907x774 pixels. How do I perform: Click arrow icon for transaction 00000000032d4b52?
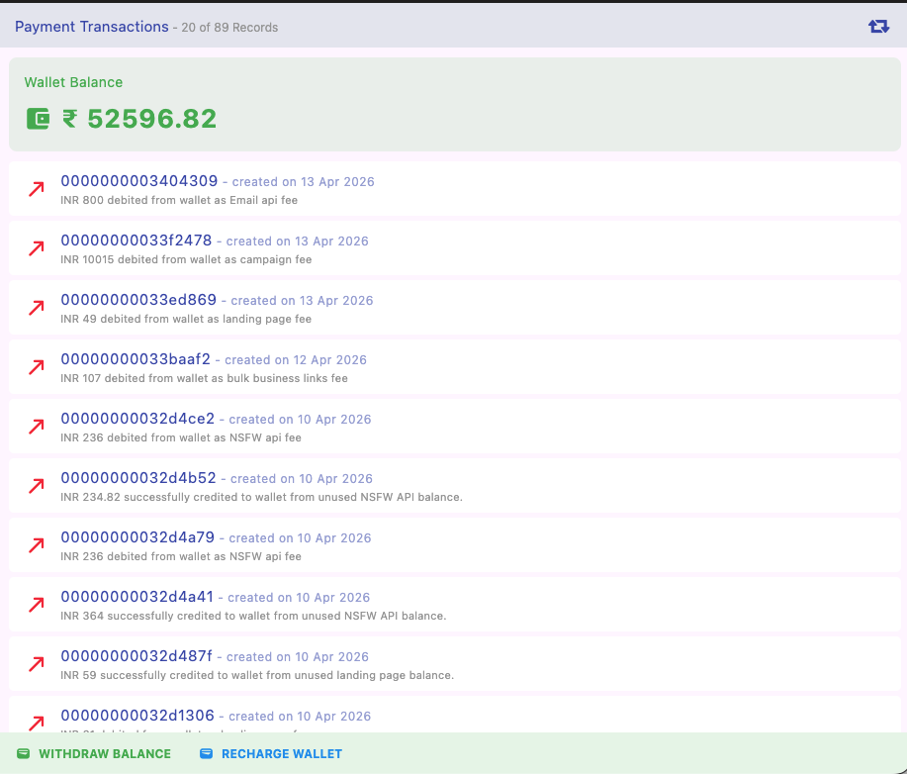pos(37,486)
